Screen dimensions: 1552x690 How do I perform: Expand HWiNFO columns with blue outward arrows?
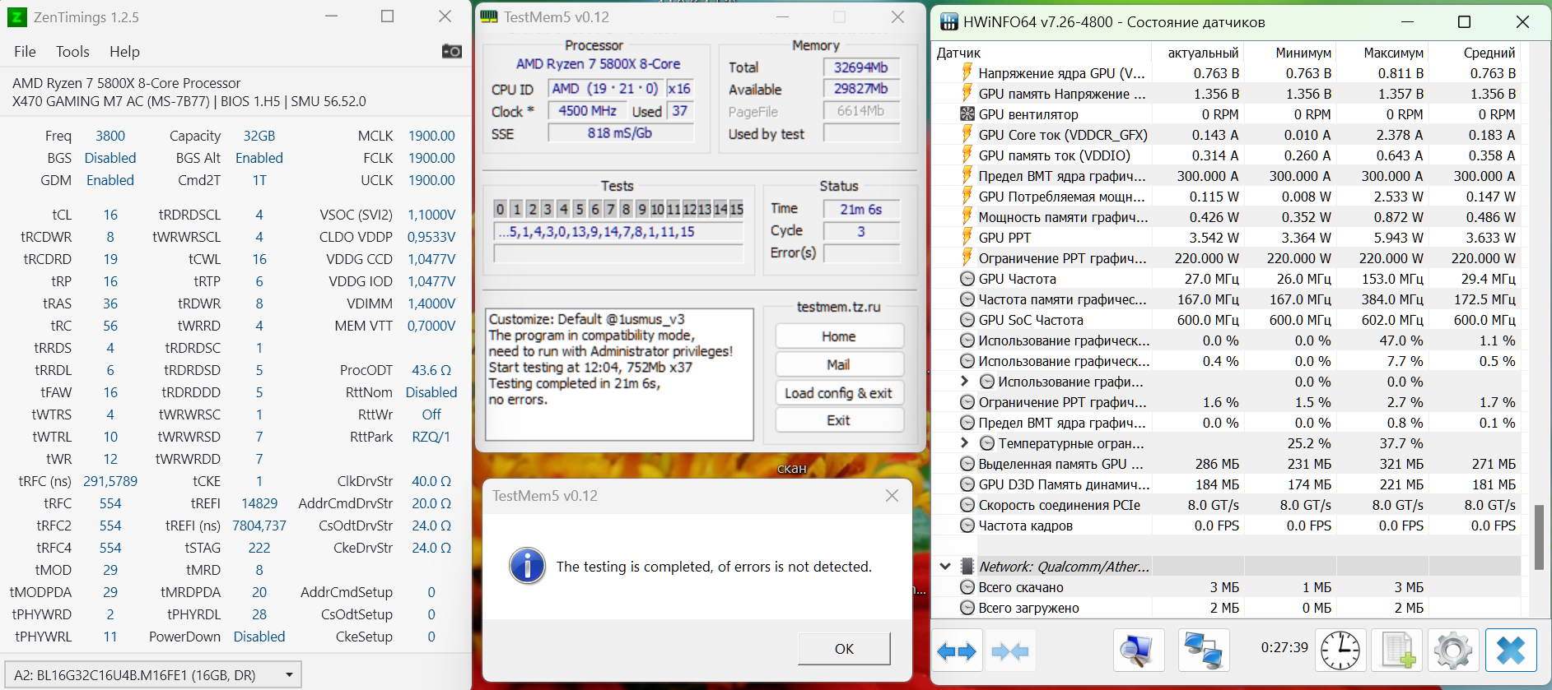click(x=957, y=651)
